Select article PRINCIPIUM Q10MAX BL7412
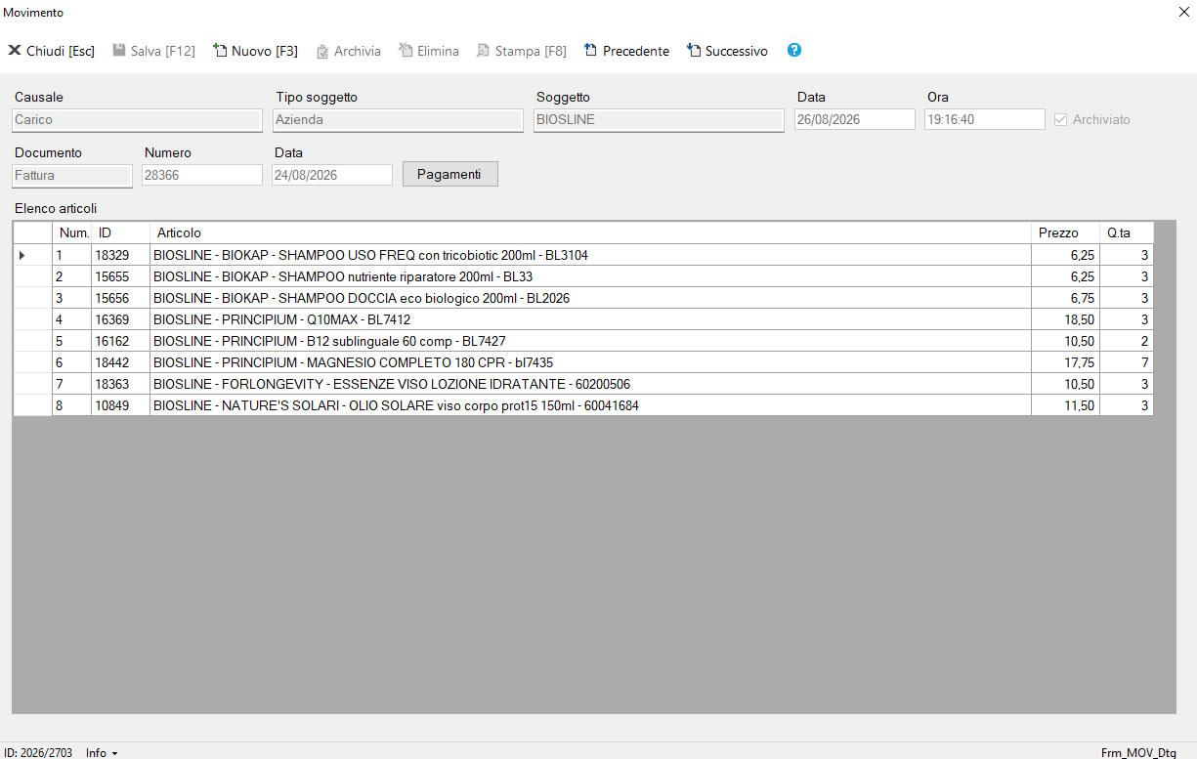The height and width of the screenshot is (759, 1197). [x=591, y=319]
